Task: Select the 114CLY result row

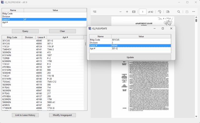Action: click(43, 76)
